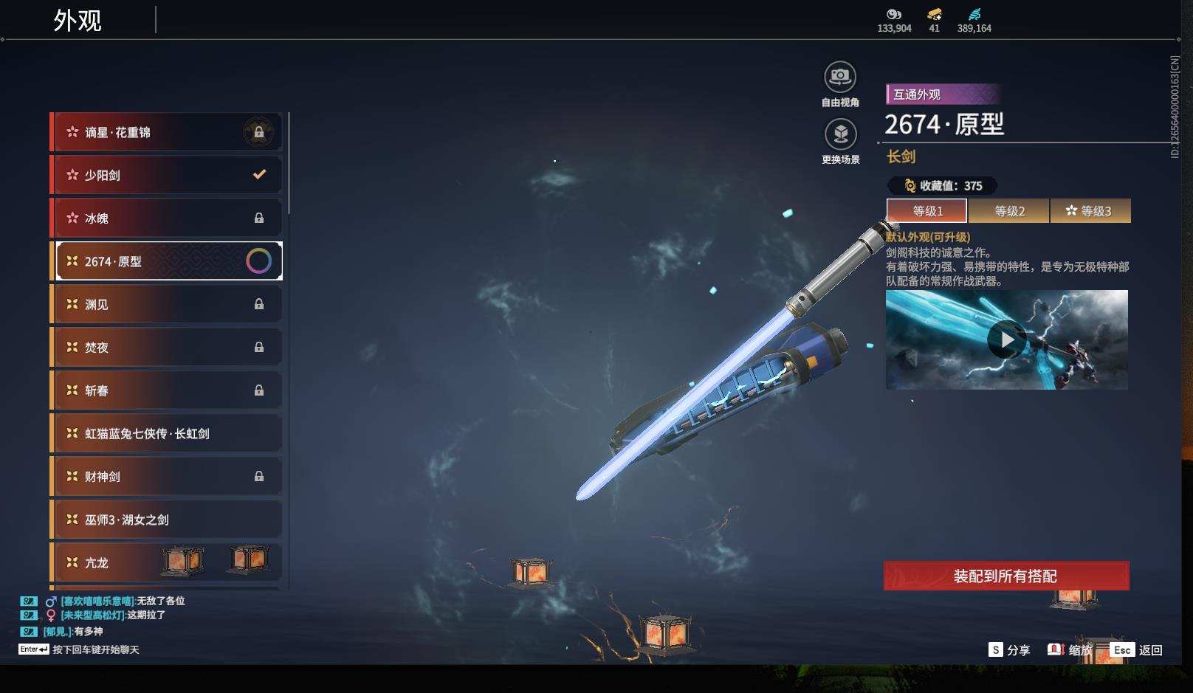Switch to the 等级3 star tab
The height and width of the screenshot is (693, 1193).
(x=1090, y=211)
